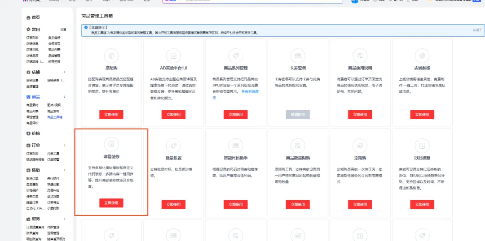Open 经营资质 under 常用

pos(54,61)
